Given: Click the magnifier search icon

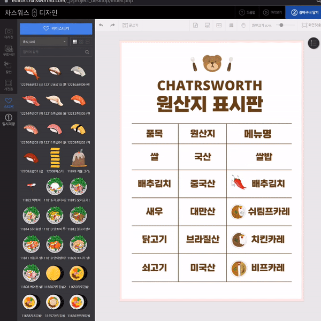Looking at the screenshot, I should click(x=87, y=52).
